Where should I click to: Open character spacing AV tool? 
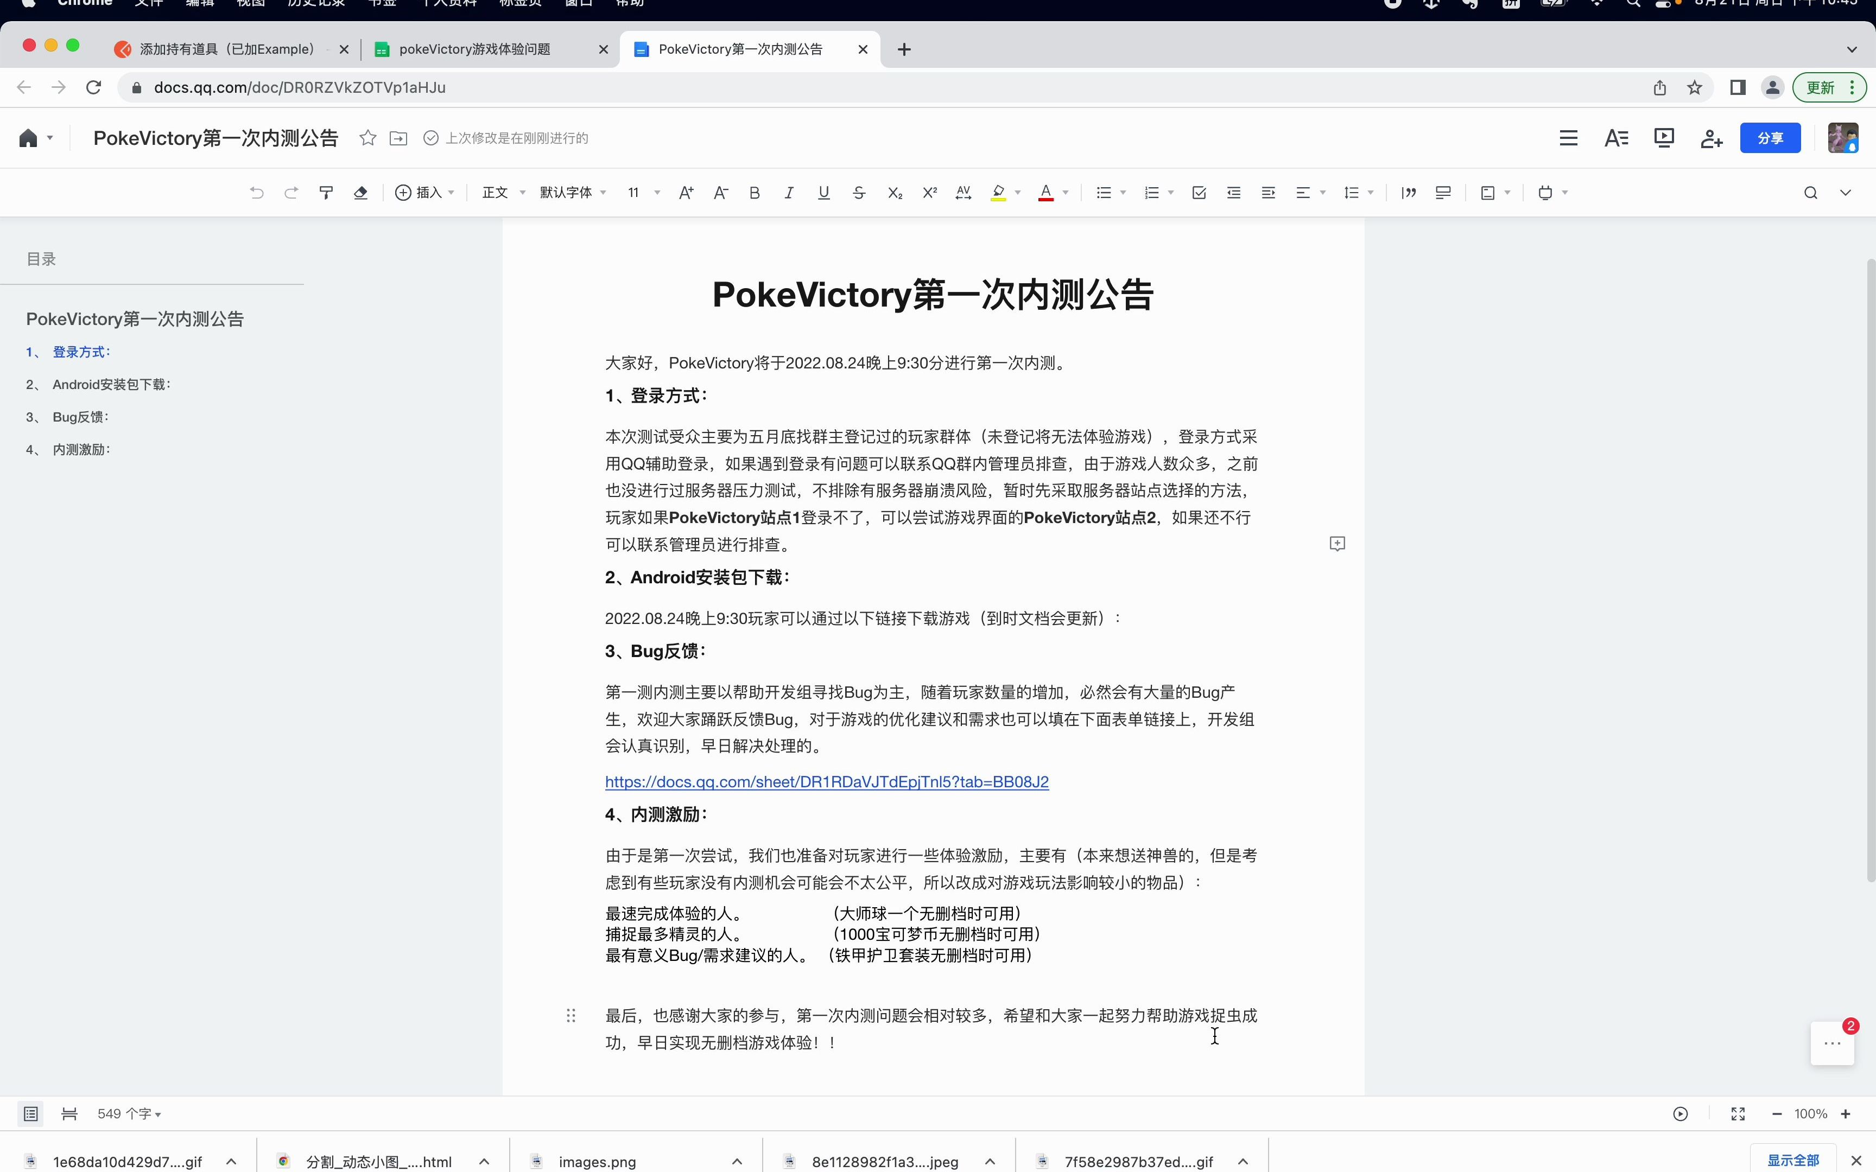(964, 193)
